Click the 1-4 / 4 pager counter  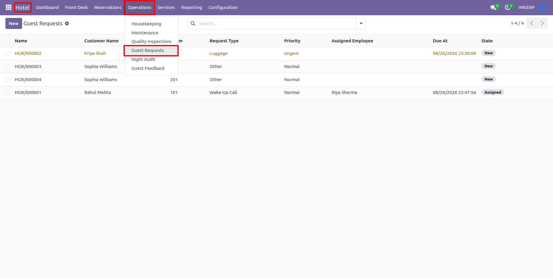pyautogui.click(x=517, y=23)
